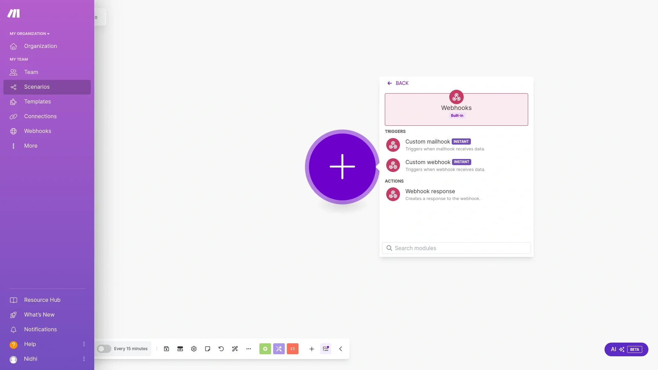Open the purple tools wrench icon

point(279,349)
